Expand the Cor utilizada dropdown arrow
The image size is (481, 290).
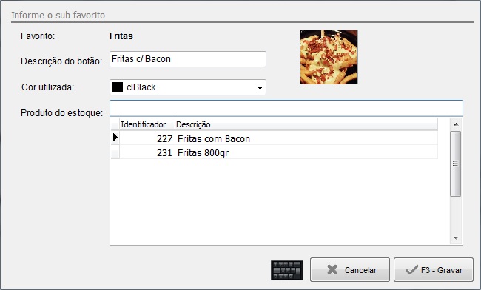point(260,88)
